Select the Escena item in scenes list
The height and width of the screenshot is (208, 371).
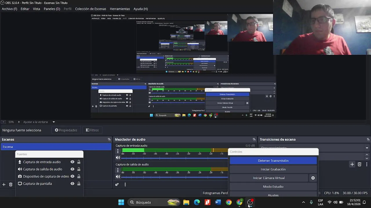[56, 147]
